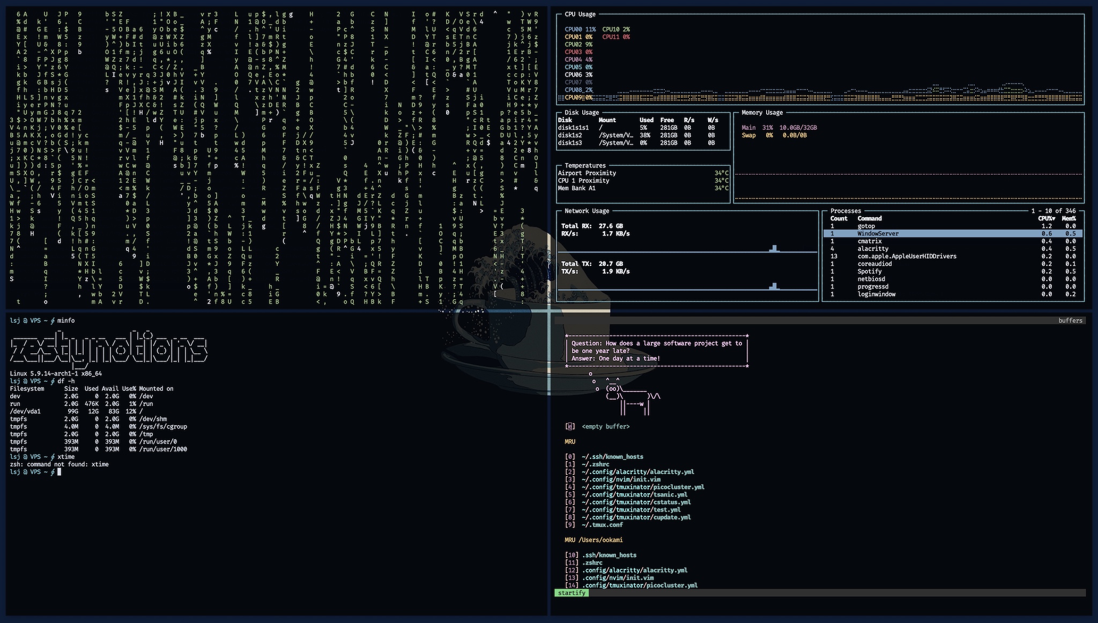Open ~/.config/nvim/init.vim entry
The image size is (1098, 623).
tap(621, 479)
